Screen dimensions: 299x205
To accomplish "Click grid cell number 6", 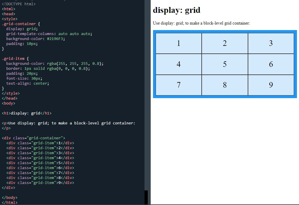I will coord(271,64).
